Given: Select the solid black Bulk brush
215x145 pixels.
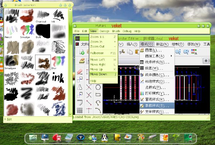Looking at the screenshot, I should 43,31.
